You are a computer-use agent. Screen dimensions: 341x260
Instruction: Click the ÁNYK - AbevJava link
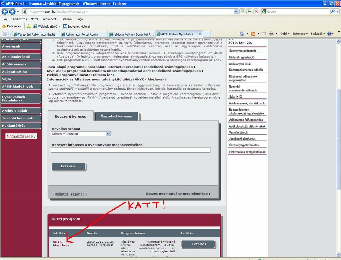(x=61, y=243)
